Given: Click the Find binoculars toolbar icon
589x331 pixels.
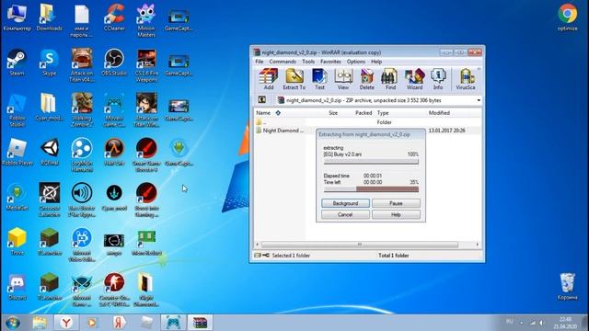Looking at the screenshot, I should [x=390, y=79].
